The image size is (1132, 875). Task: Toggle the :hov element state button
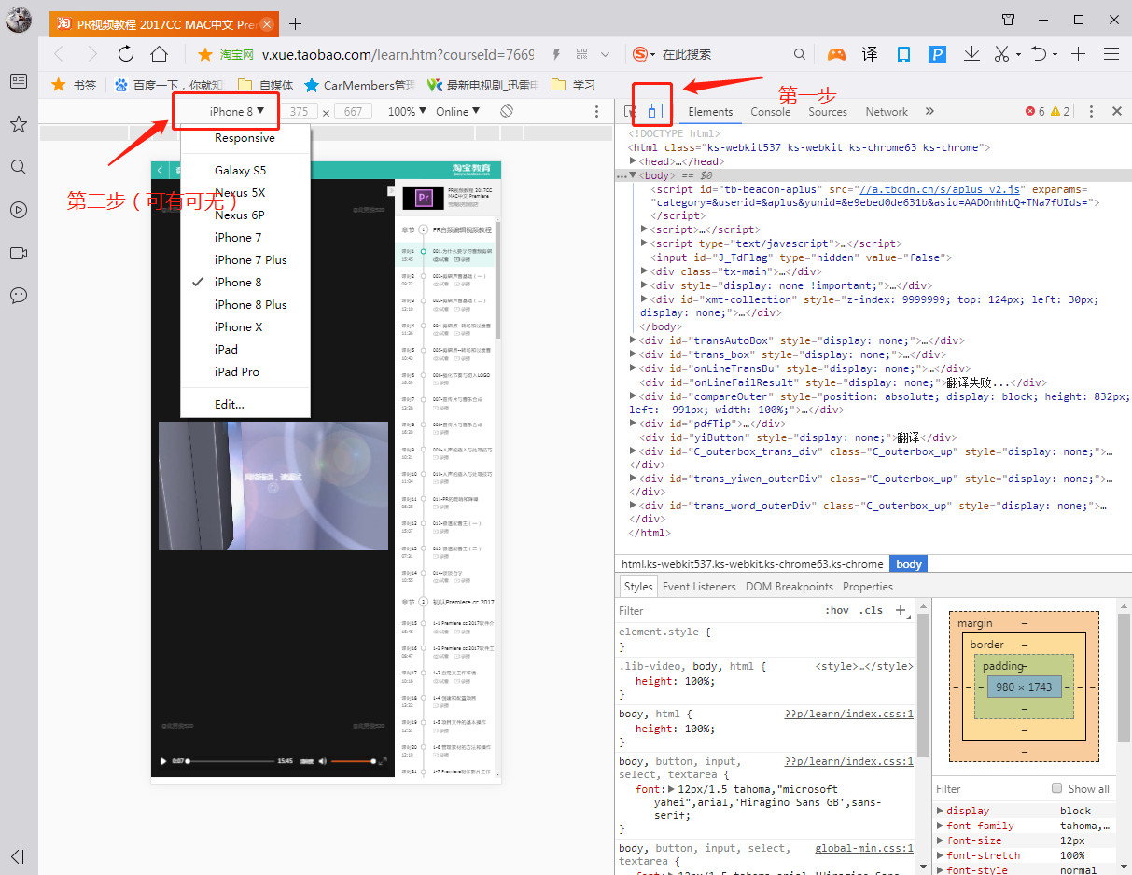(x=836, y=610)
